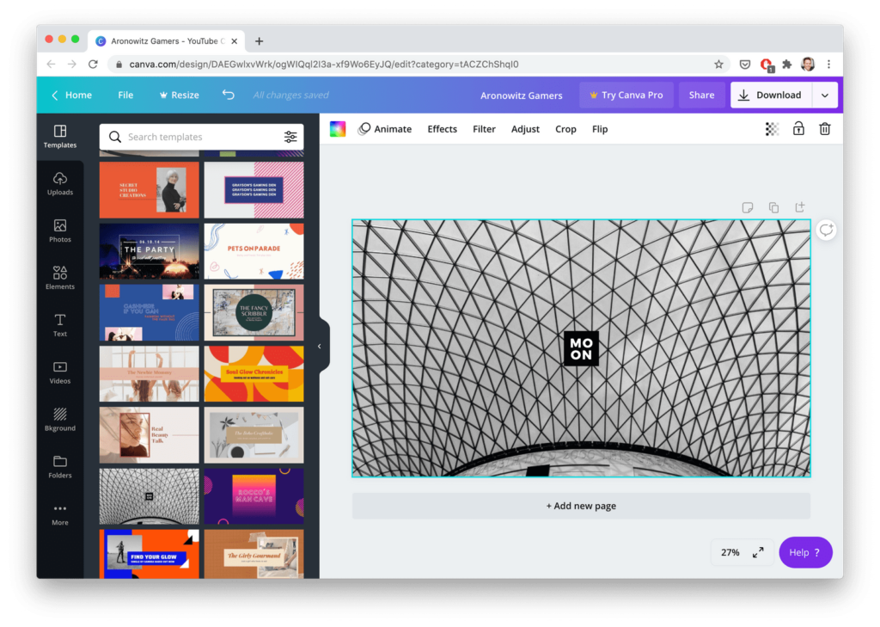Open the 27% zoom level control
880x627 pixels.
coord(730,552)
